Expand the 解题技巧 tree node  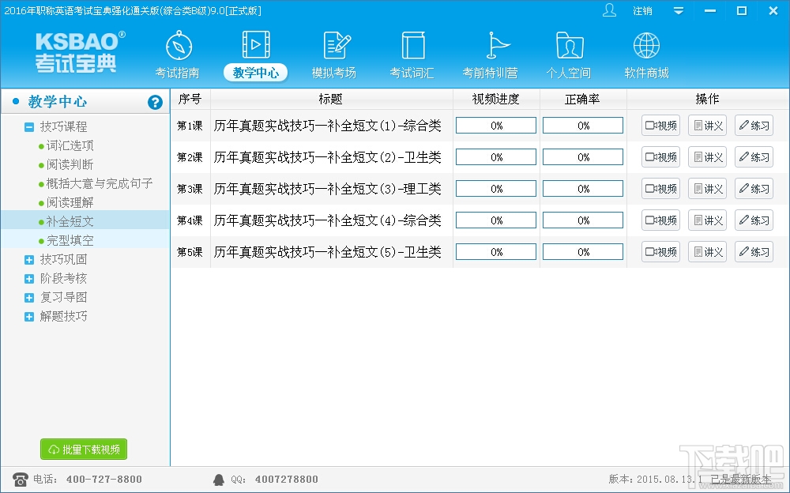29,317
